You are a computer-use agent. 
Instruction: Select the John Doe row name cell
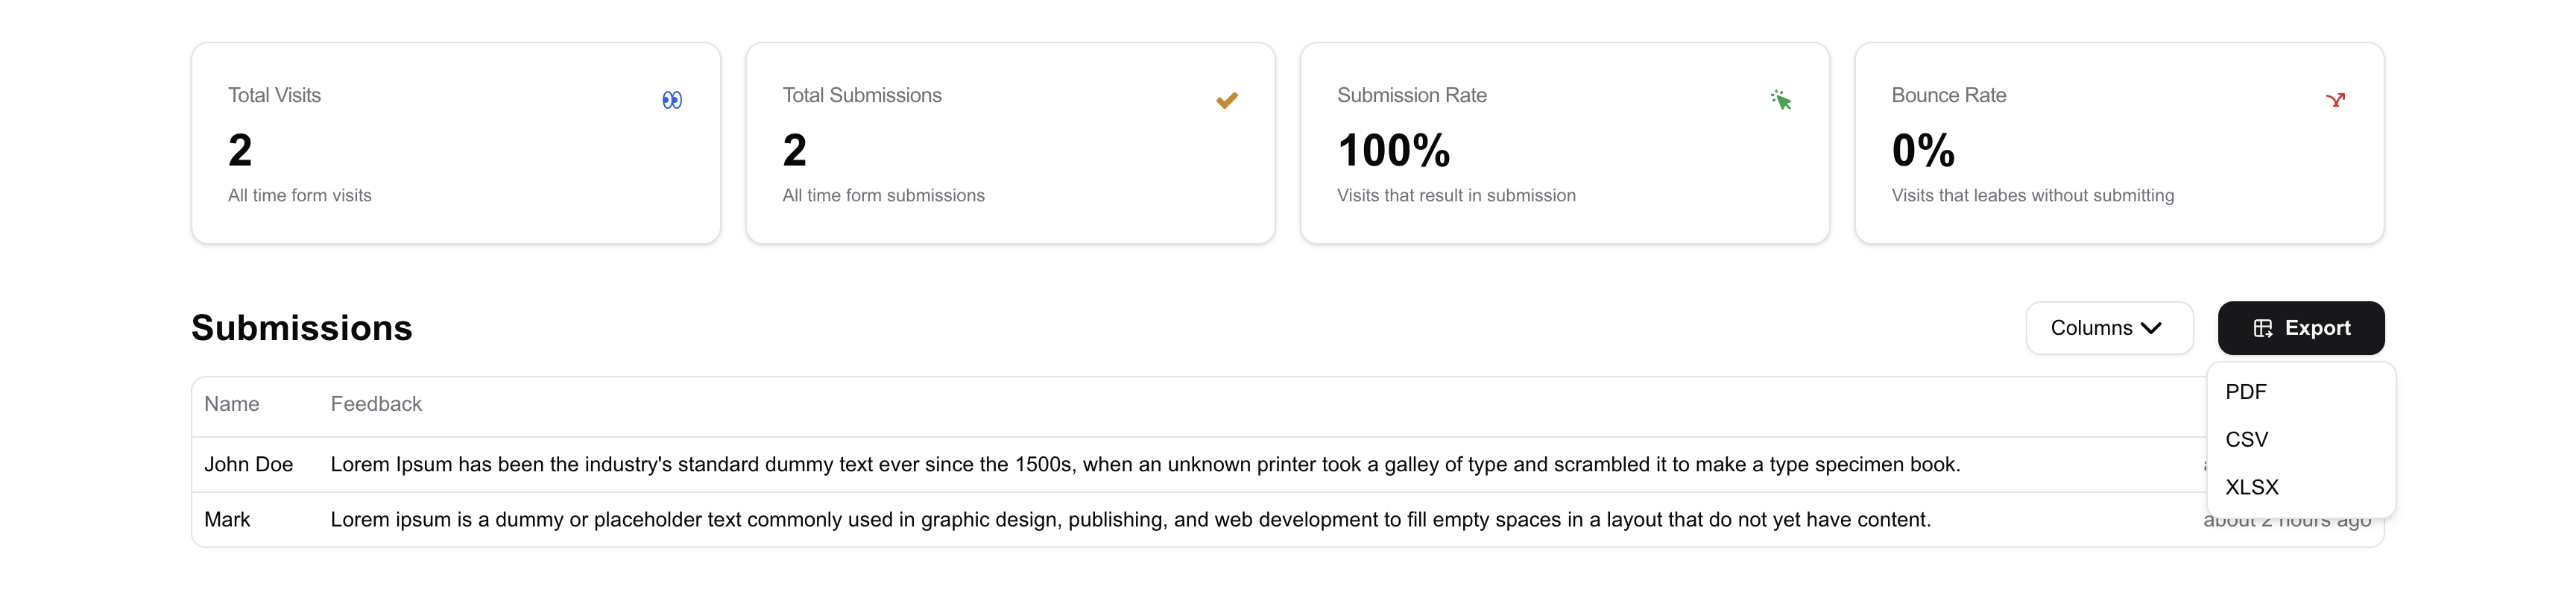(249, 464)
